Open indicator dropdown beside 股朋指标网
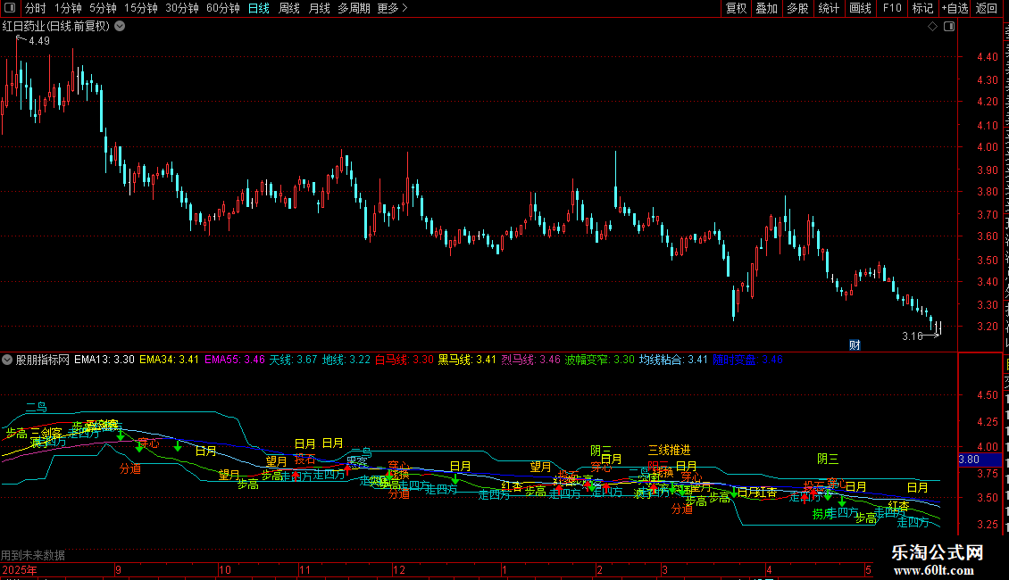1009x580 pixels. click(7, 360)
